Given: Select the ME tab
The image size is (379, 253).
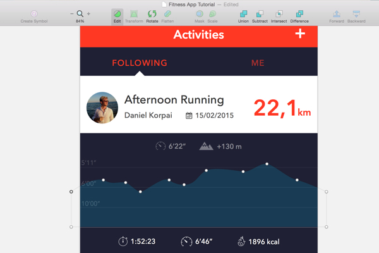Looking at the screenshot, I should click(258, 63).
